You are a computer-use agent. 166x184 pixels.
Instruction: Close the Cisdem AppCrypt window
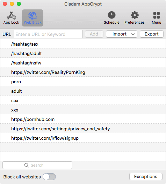(5, 4)
